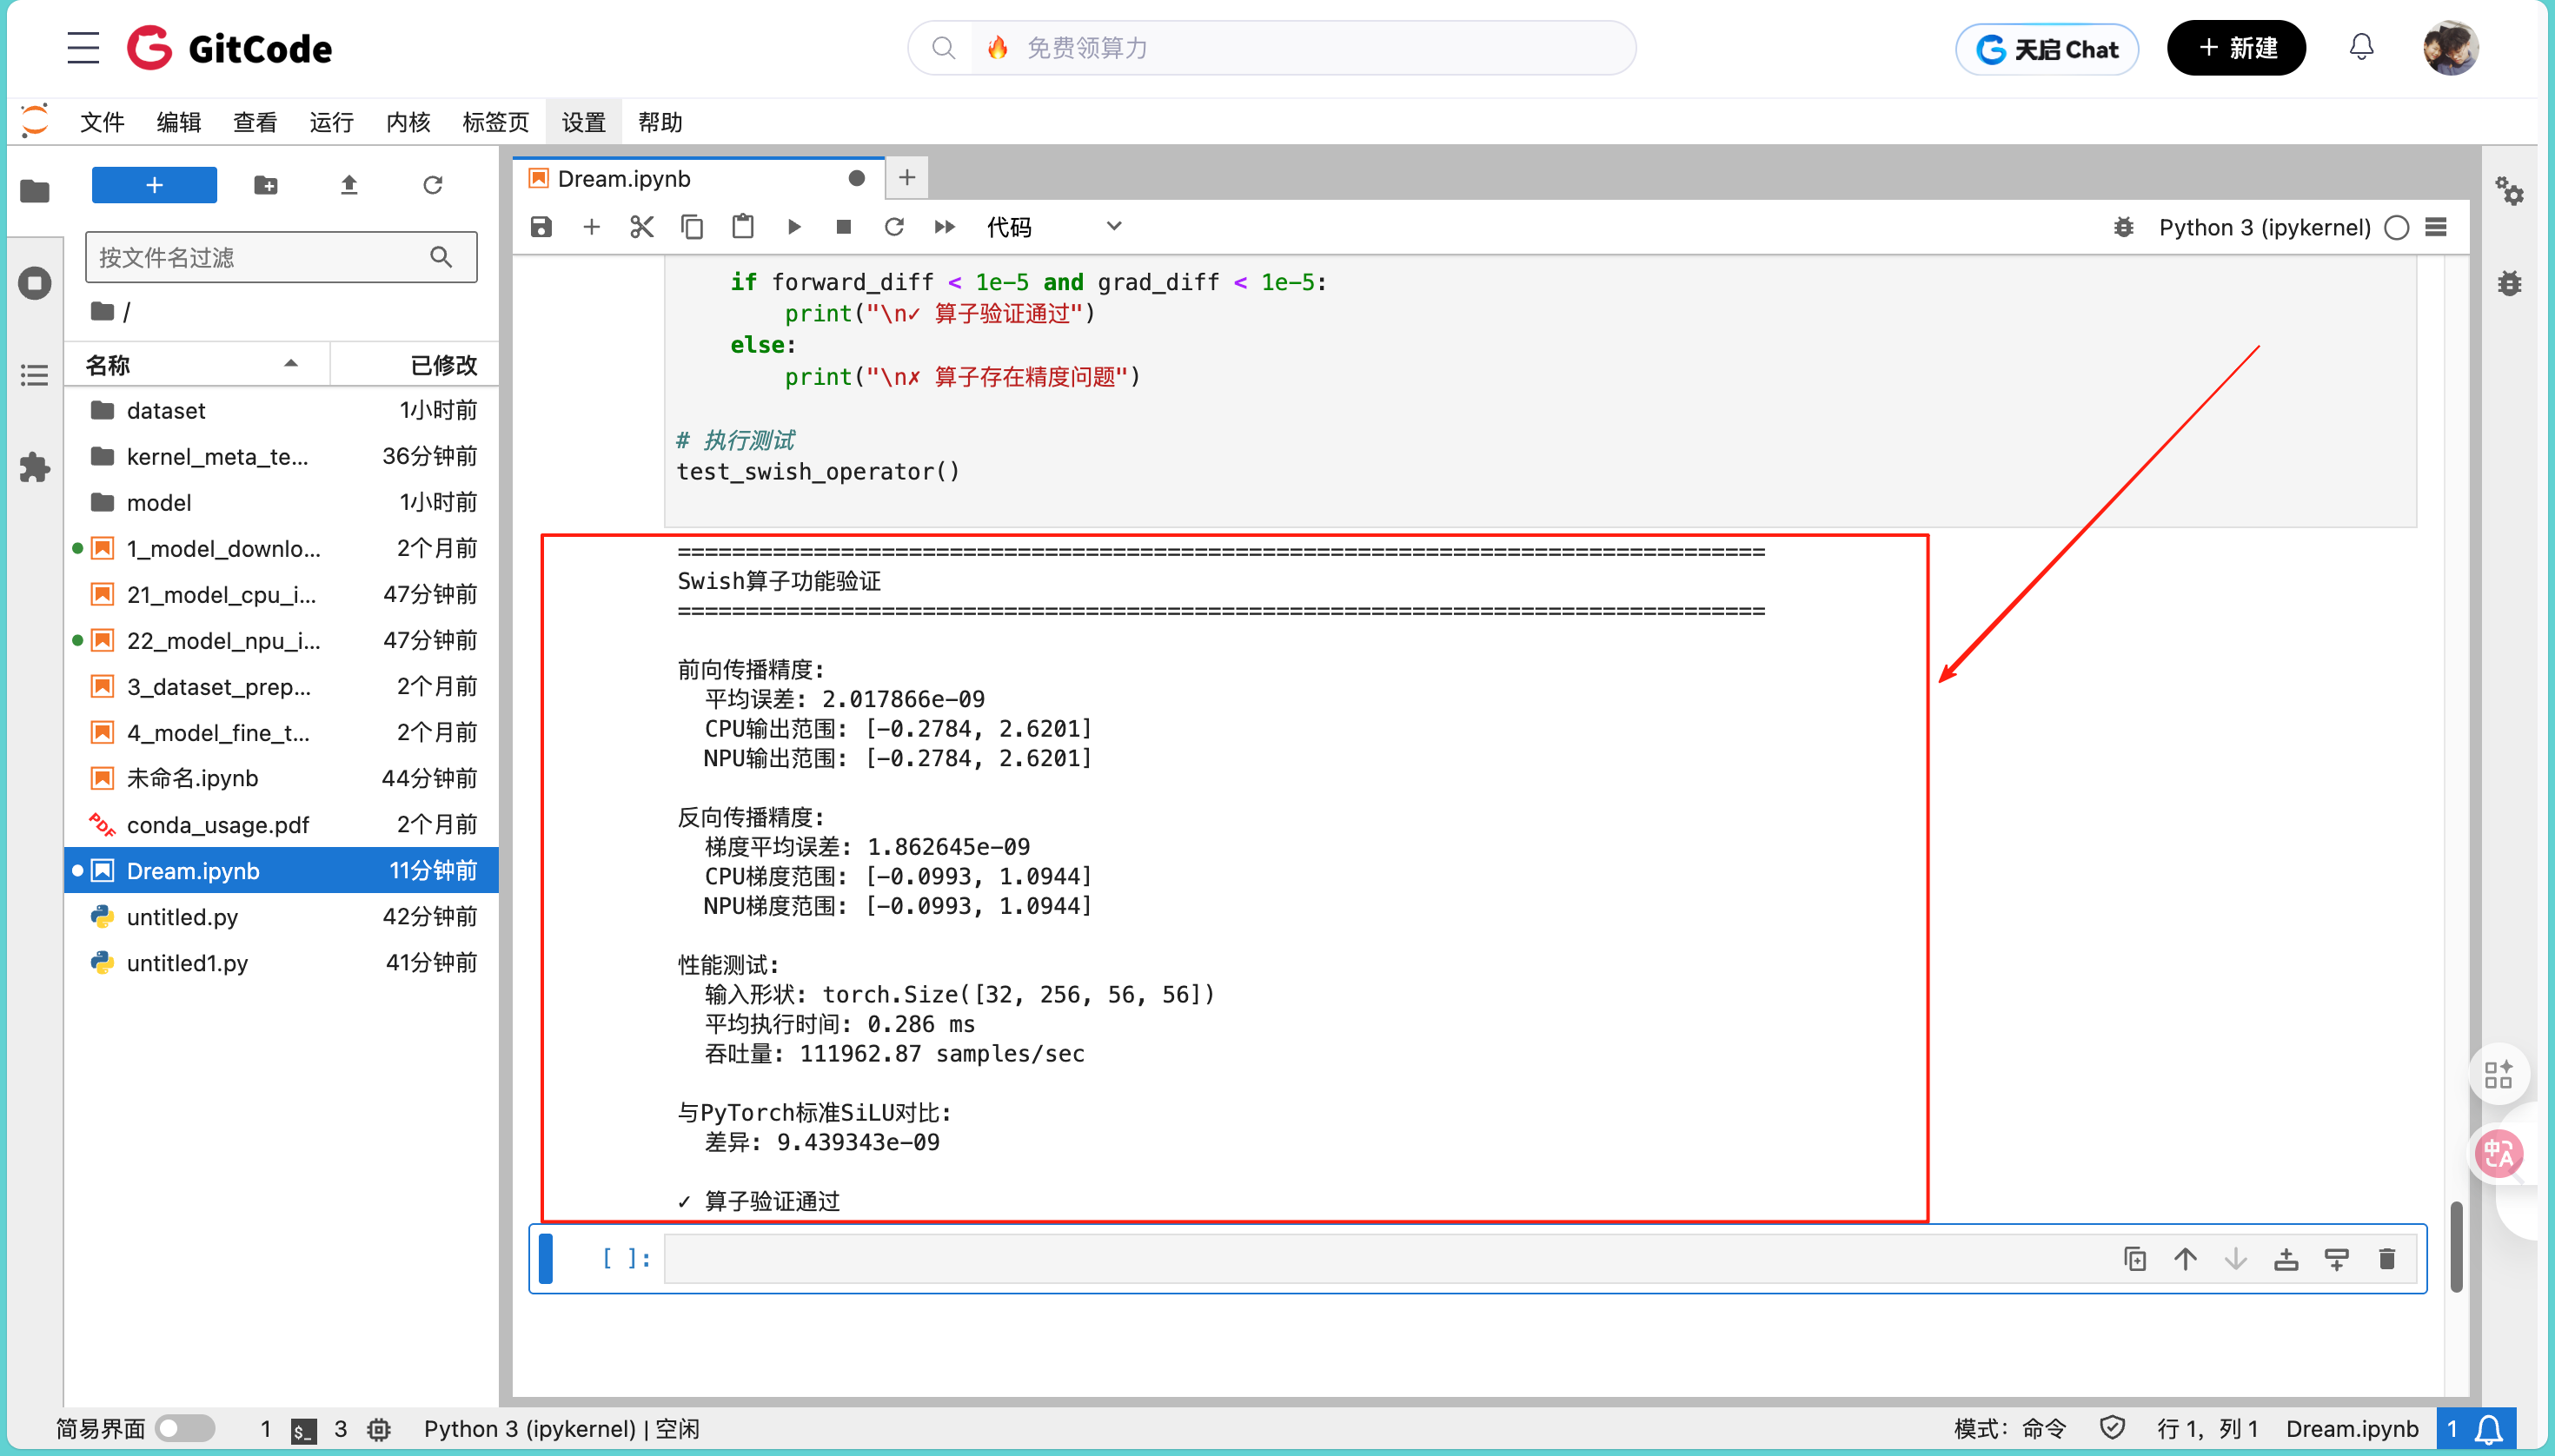
Task: Open the extension manager puzzle icon
Action: (35, 467)
